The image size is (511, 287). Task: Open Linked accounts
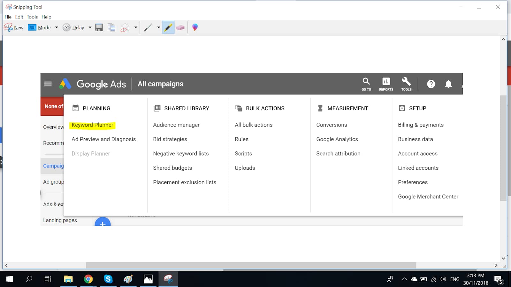[x=418, y=168]
